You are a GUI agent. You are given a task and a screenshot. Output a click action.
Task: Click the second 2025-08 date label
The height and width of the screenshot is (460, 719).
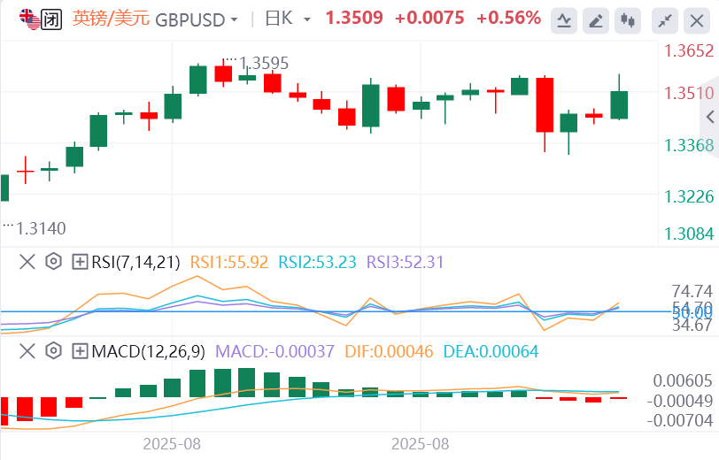click(421, 444)
